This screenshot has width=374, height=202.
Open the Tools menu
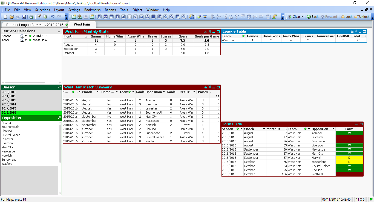(124, 10)
